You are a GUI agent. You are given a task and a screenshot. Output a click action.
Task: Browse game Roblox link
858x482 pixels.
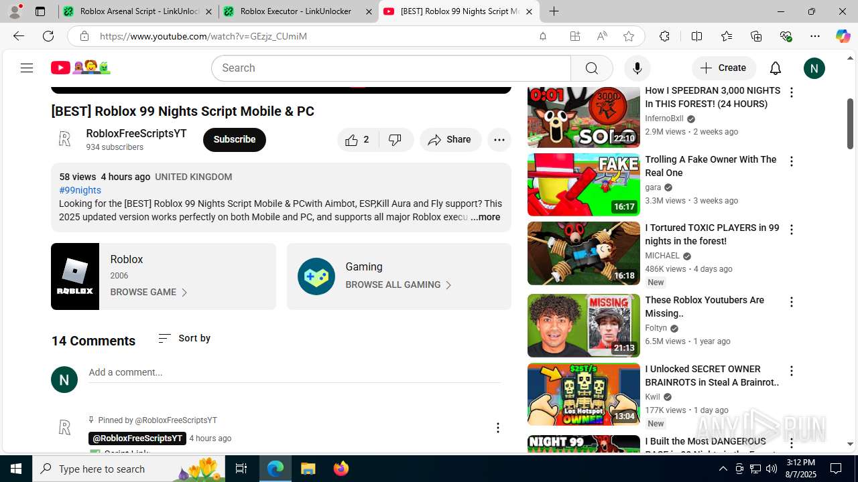click(x=149, y=293)
